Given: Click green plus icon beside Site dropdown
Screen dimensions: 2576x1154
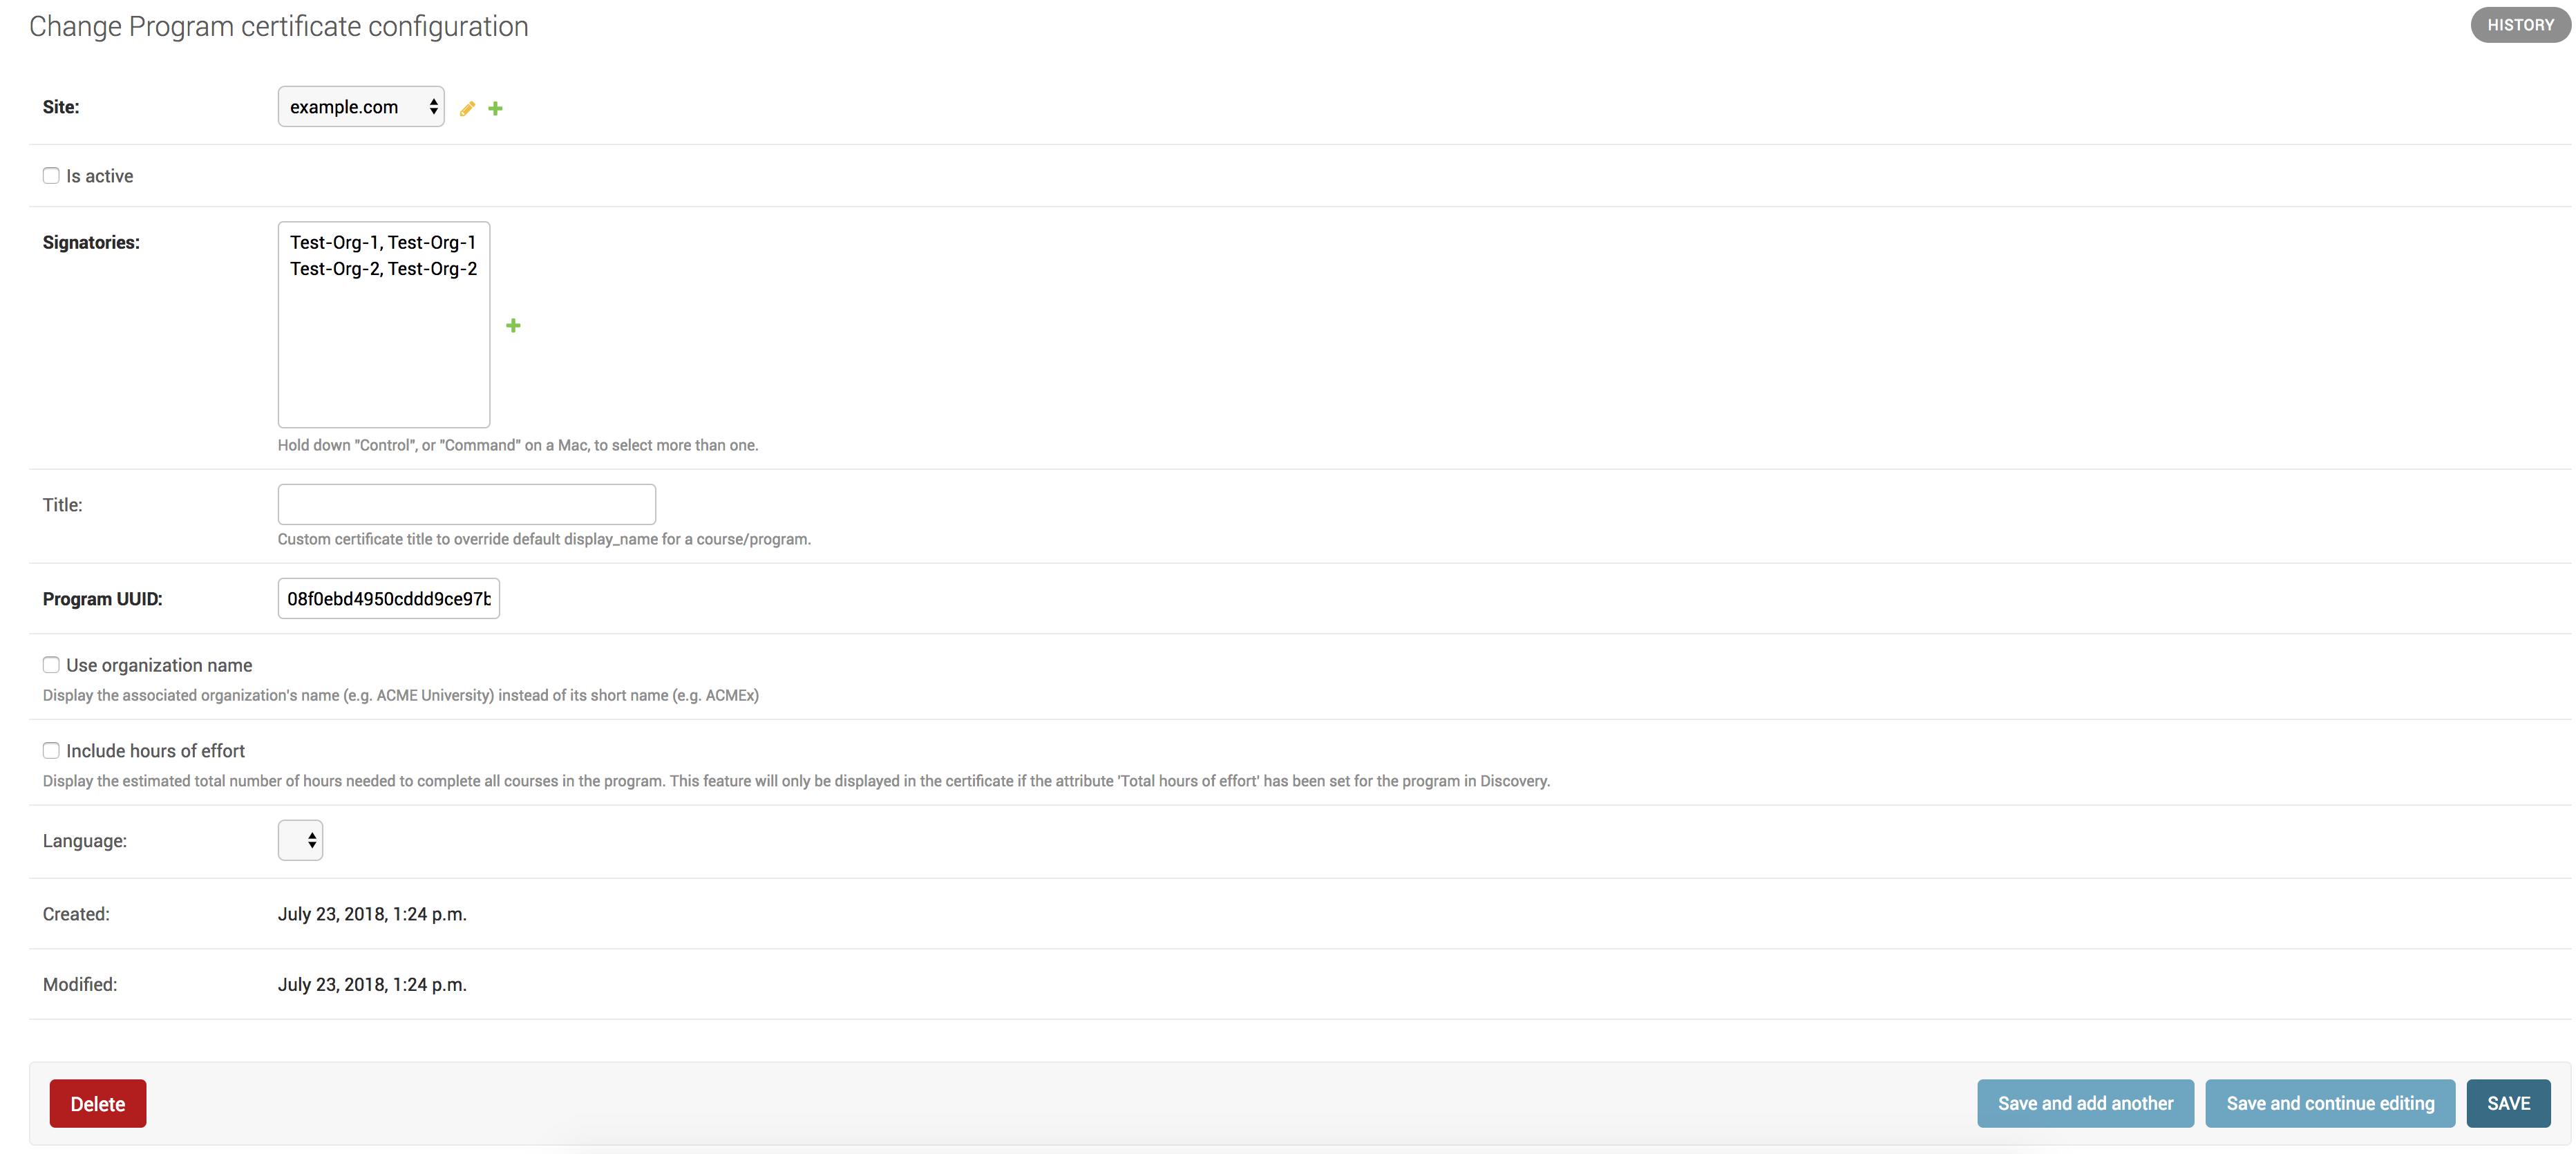Looking at the screenshot, I should 495,108.
